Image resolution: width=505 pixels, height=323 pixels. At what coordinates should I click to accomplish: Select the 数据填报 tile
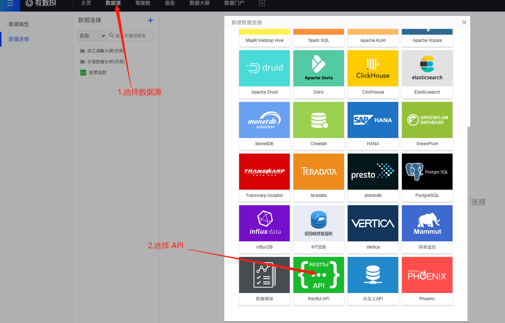(264, 280)
